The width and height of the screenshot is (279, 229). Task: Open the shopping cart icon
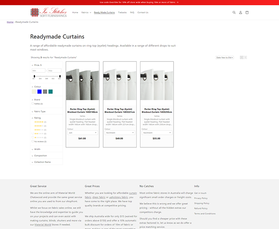tap(247, 13)
